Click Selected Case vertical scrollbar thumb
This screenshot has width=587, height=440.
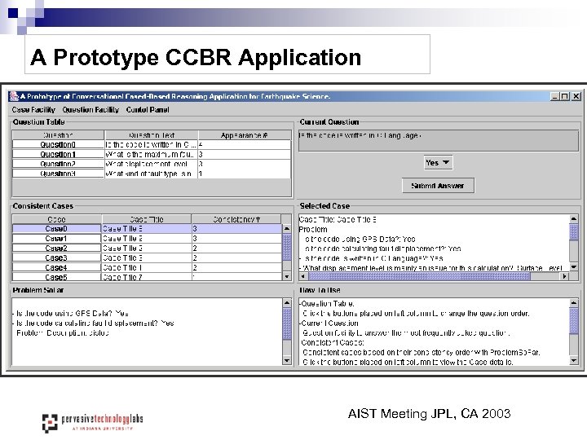point(573,232)
